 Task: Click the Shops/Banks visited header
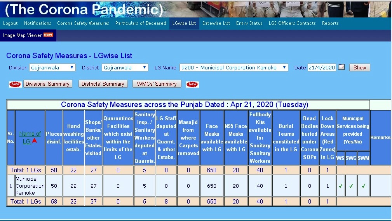[94, 138]
